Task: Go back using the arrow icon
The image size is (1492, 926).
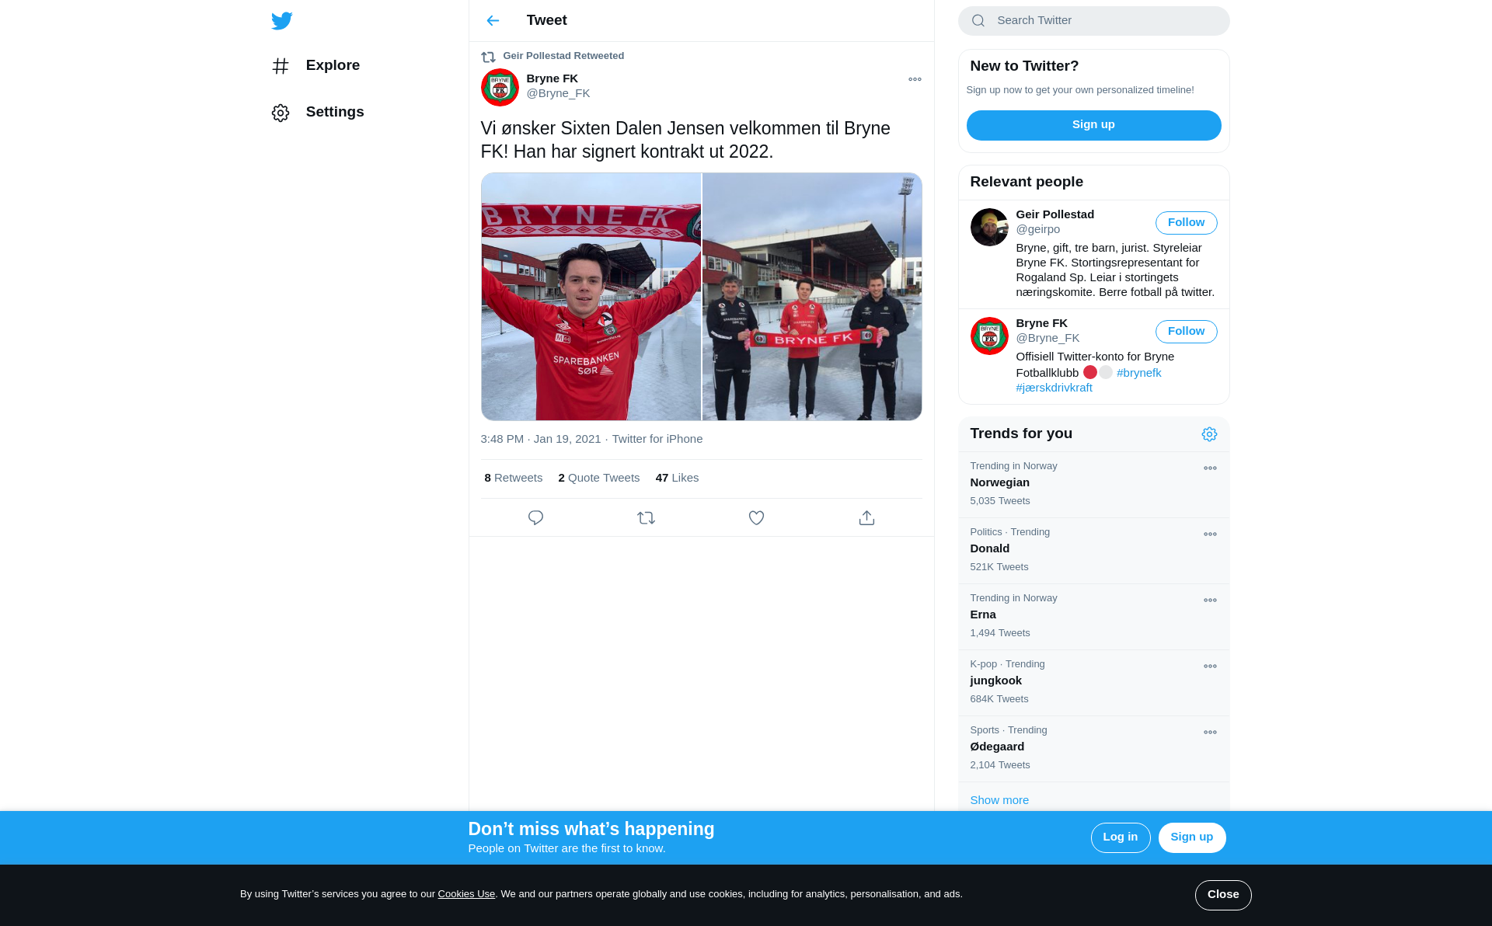Action: pyautogui.click(x=493, y=21)
